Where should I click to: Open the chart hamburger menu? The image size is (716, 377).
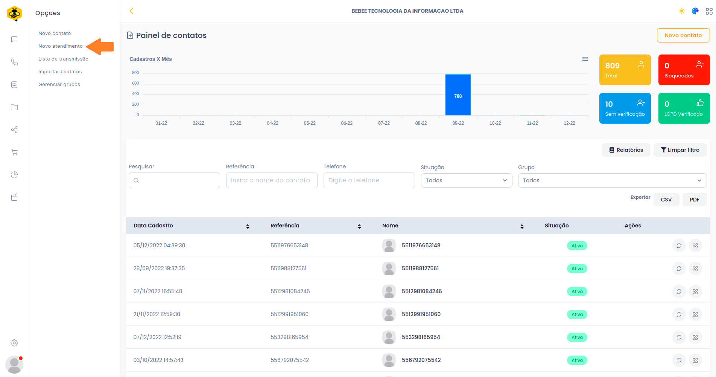pos(585,59)
